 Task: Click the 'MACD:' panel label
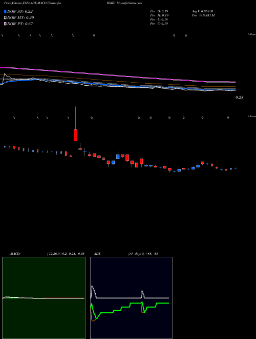pos(15,254)
